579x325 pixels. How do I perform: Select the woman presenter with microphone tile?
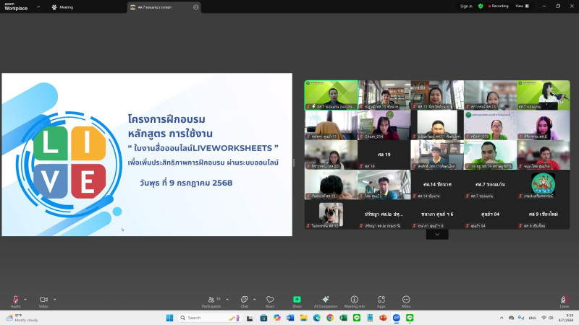(x=544, y=95)
